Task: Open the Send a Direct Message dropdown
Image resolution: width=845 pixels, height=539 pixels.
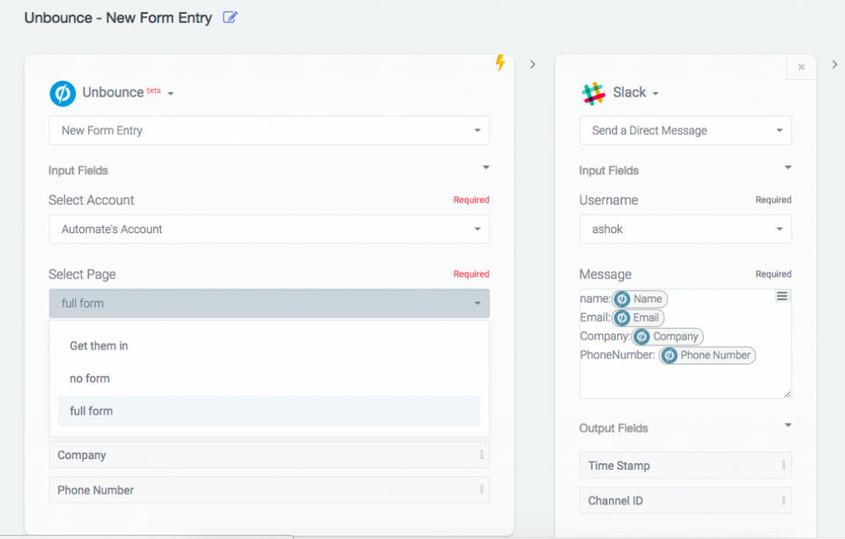Action: tap(686, 130)
